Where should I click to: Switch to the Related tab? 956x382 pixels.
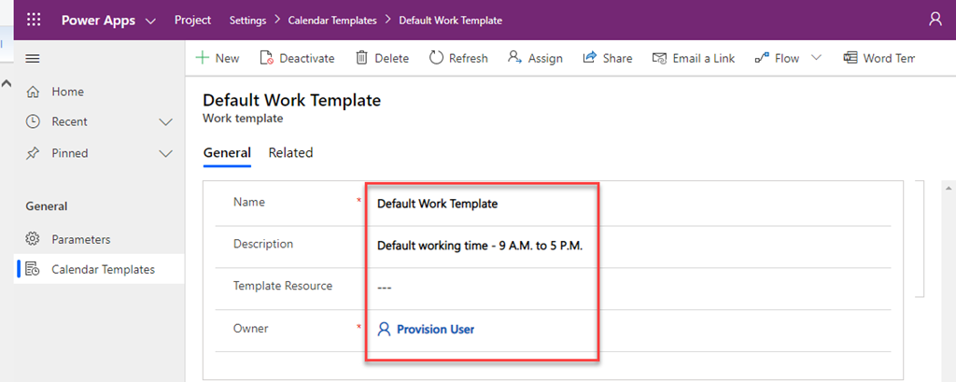pyautogui.click(x=290, y=152)
